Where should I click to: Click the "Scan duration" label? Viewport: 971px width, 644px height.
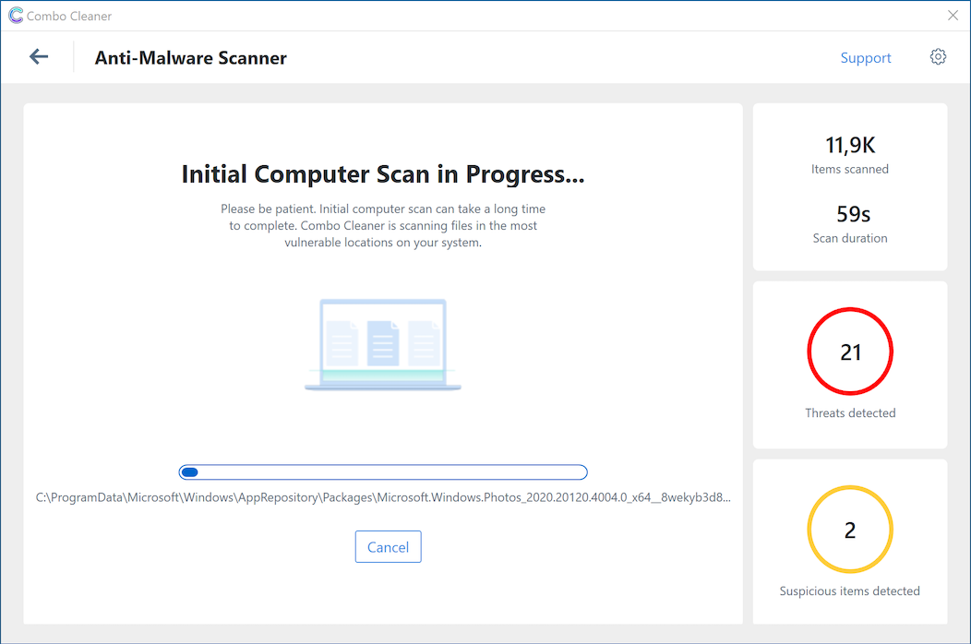849,238
